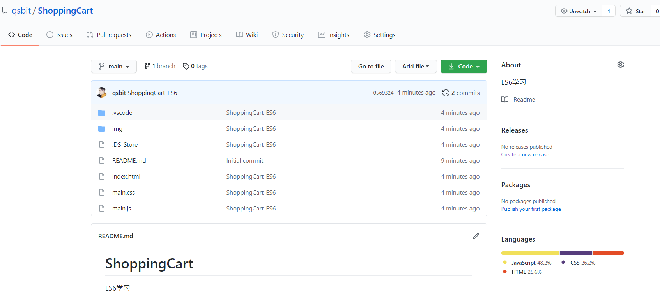The height and width of the screenshot is (298, 660).
Task: Click the Go to file button
Action: 371,67
